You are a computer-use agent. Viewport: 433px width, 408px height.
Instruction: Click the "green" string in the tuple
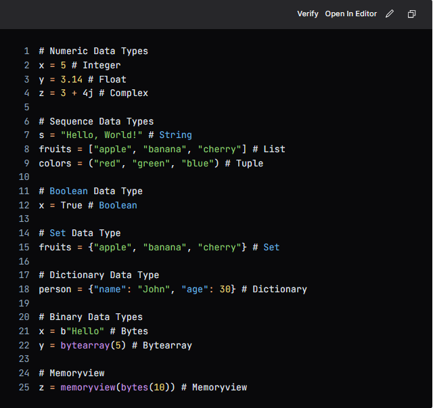tap(151, 164)
